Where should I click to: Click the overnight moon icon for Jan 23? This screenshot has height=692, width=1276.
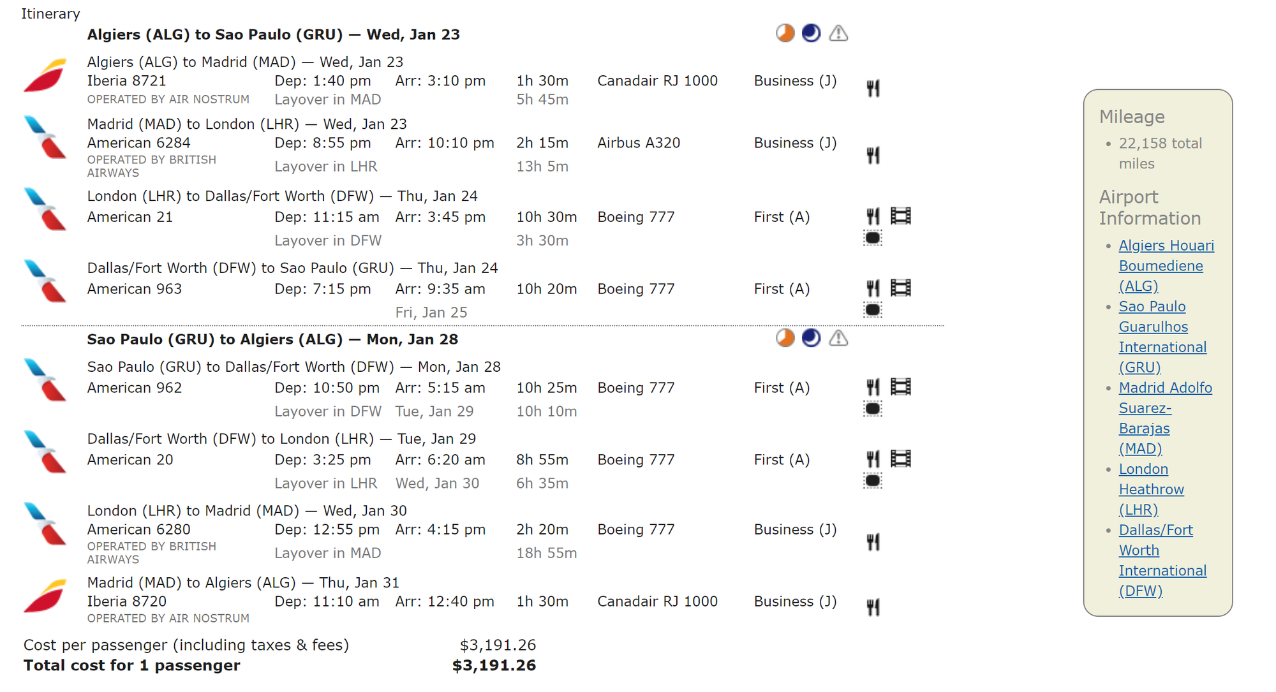point(811,33)
